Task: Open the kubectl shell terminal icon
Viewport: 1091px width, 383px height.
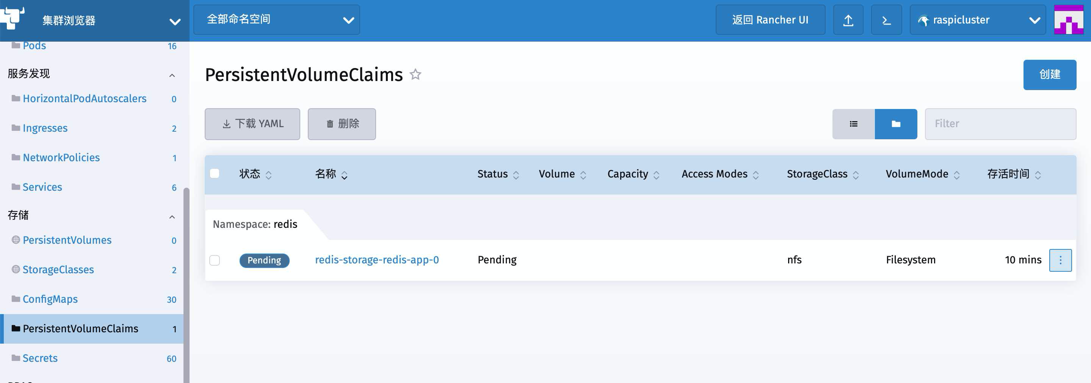Action: tap(886, 20)
